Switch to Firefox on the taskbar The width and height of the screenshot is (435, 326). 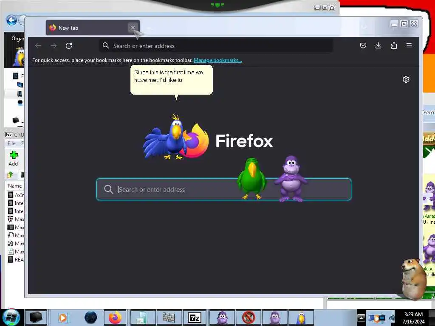click(x=115, y=318)
